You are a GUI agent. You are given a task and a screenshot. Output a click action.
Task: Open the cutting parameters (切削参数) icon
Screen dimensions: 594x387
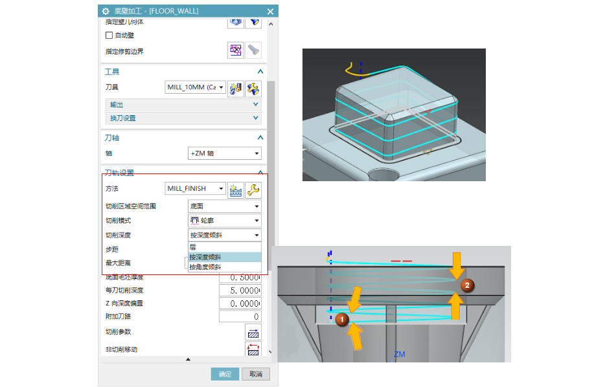253,333
